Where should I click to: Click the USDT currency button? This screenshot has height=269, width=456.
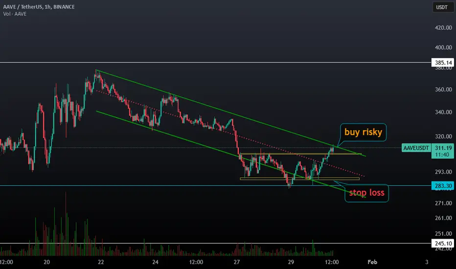(x=443, y=7)
